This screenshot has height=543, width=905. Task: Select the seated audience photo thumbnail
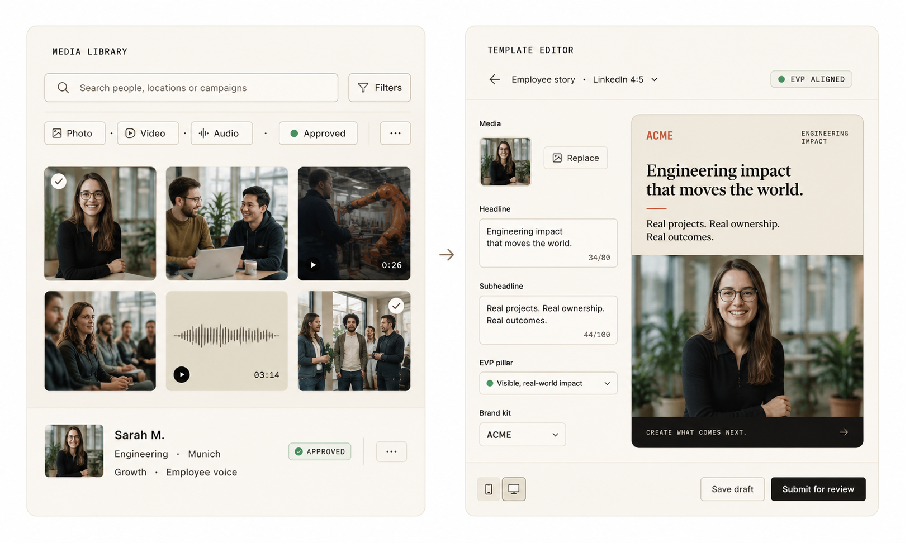coord(100,341)
